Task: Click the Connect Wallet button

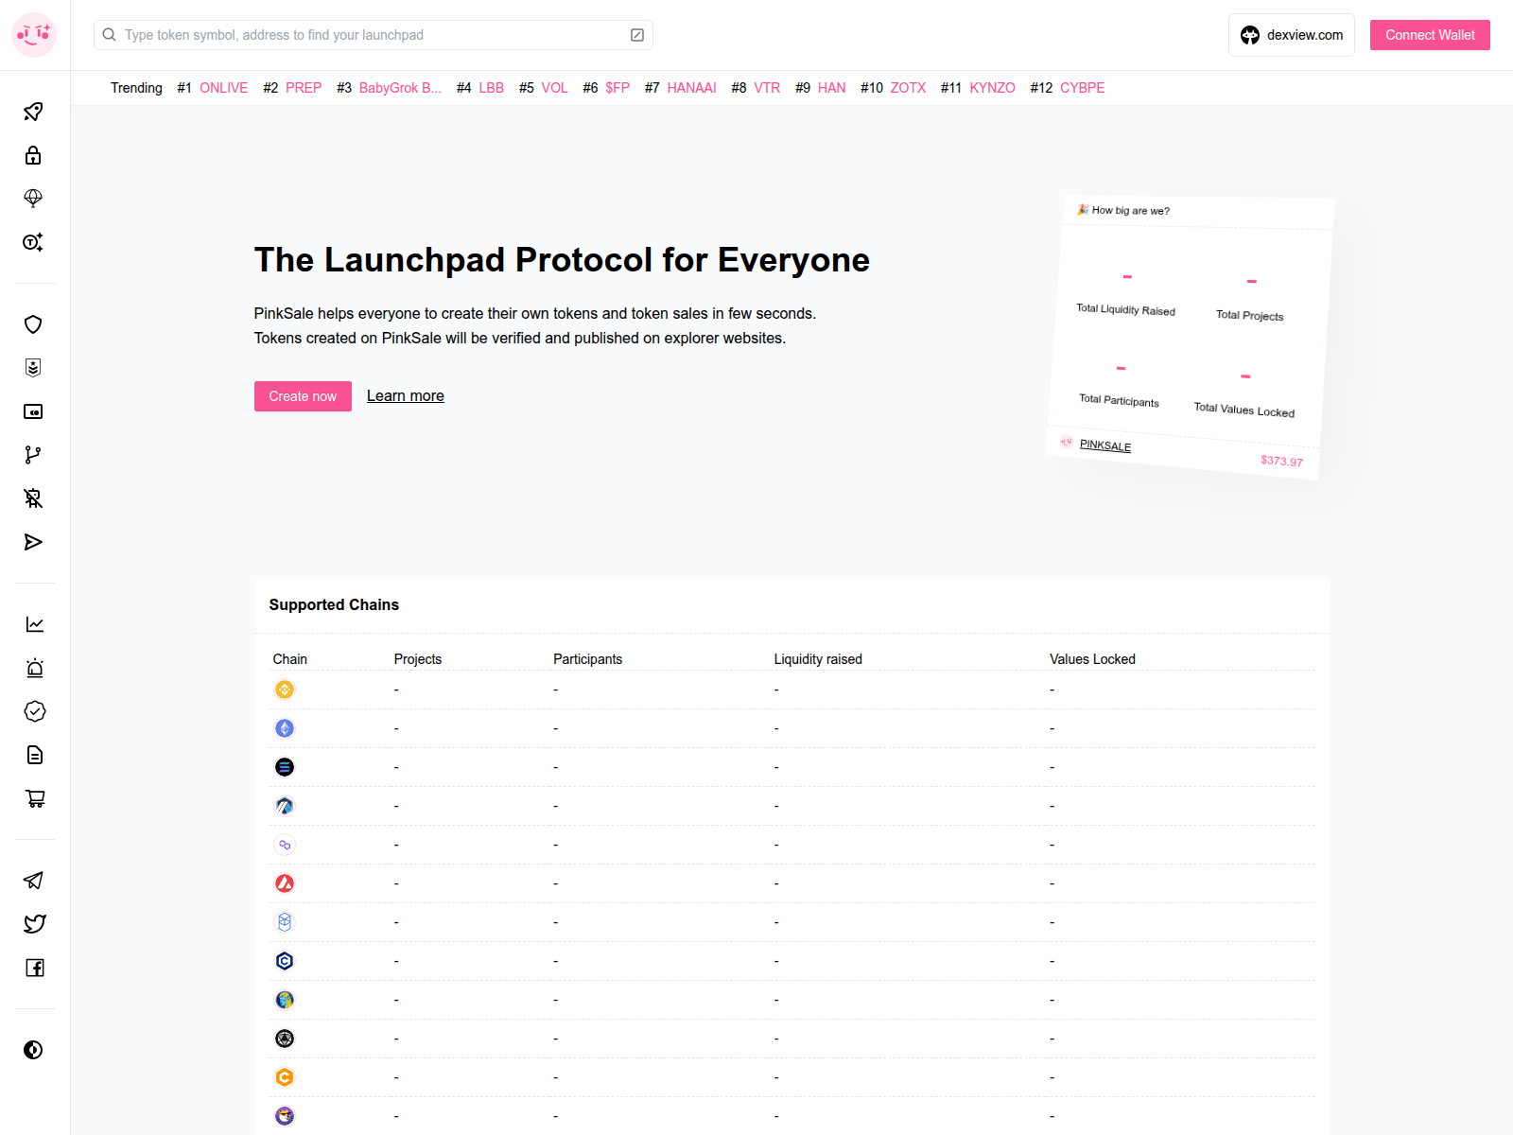Action: coord(1430,35)
